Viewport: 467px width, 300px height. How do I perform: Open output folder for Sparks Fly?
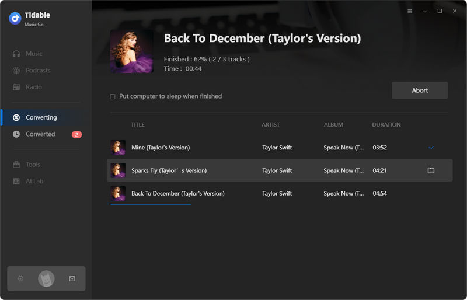click(431, 170)
